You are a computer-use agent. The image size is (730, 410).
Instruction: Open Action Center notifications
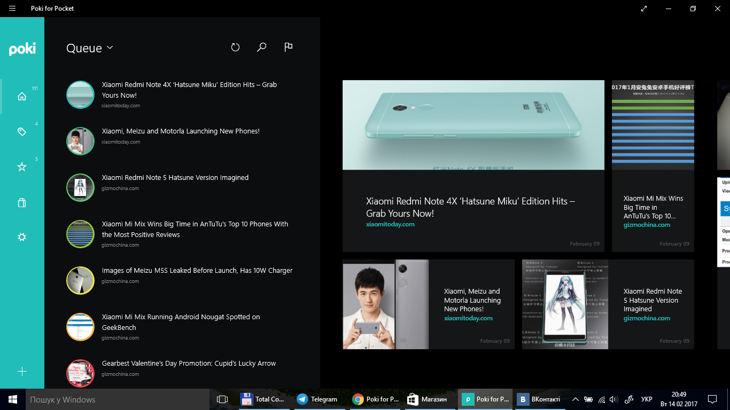point(712,399)
